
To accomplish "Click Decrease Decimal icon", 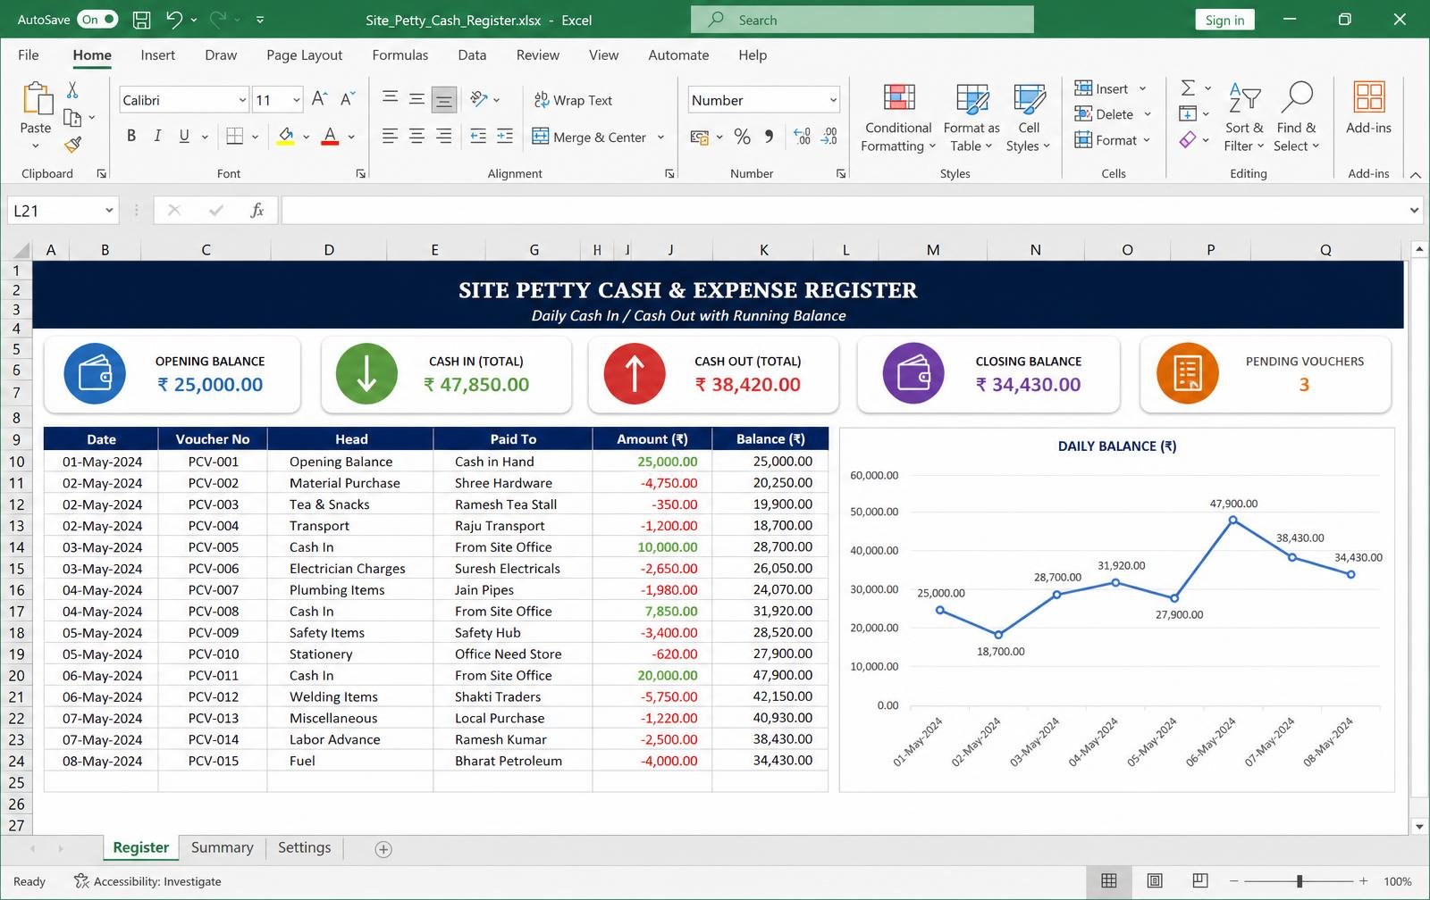I will coord(829,136).
